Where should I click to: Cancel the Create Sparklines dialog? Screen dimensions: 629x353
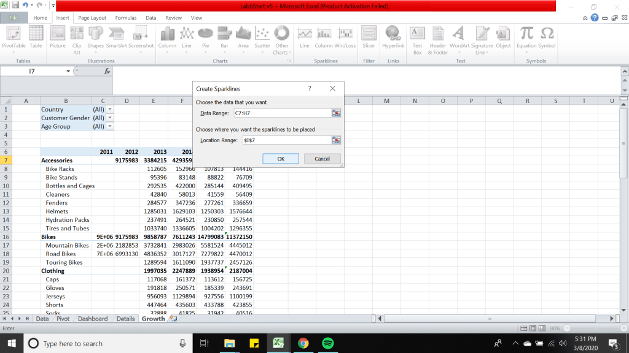pos(322,159)
